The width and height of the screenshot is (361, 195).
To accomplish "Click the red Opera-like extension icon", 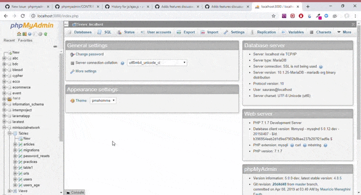I will pos(301,16).
